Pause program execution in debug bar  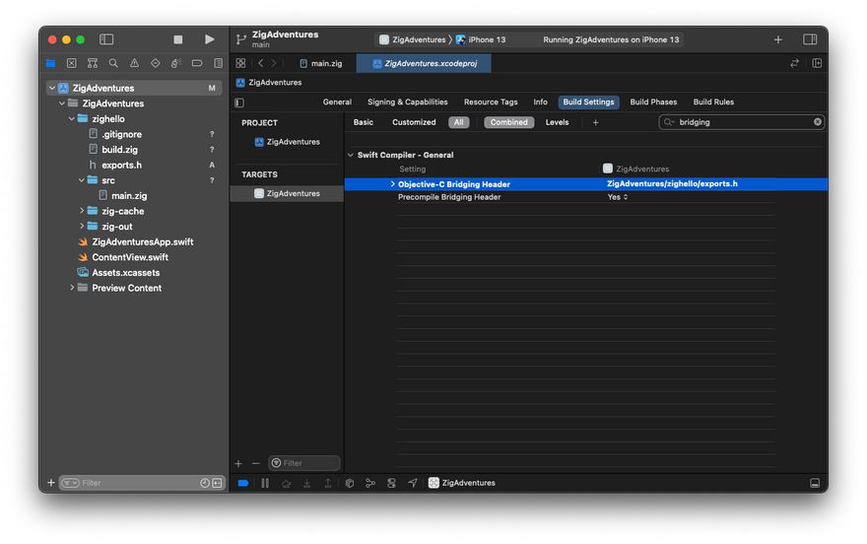pyautogui.click(x=265, y=483)
